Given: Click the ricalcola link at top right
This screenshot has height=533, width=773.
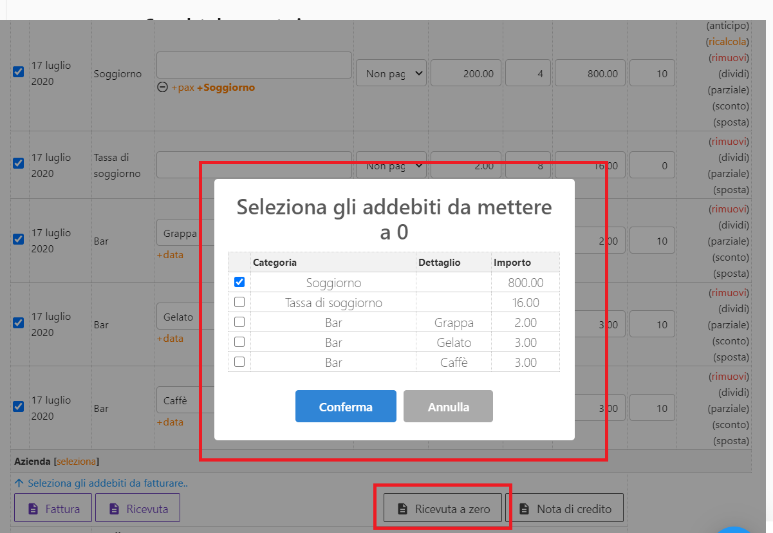Looking at the screenshot, I should [727, 42].
